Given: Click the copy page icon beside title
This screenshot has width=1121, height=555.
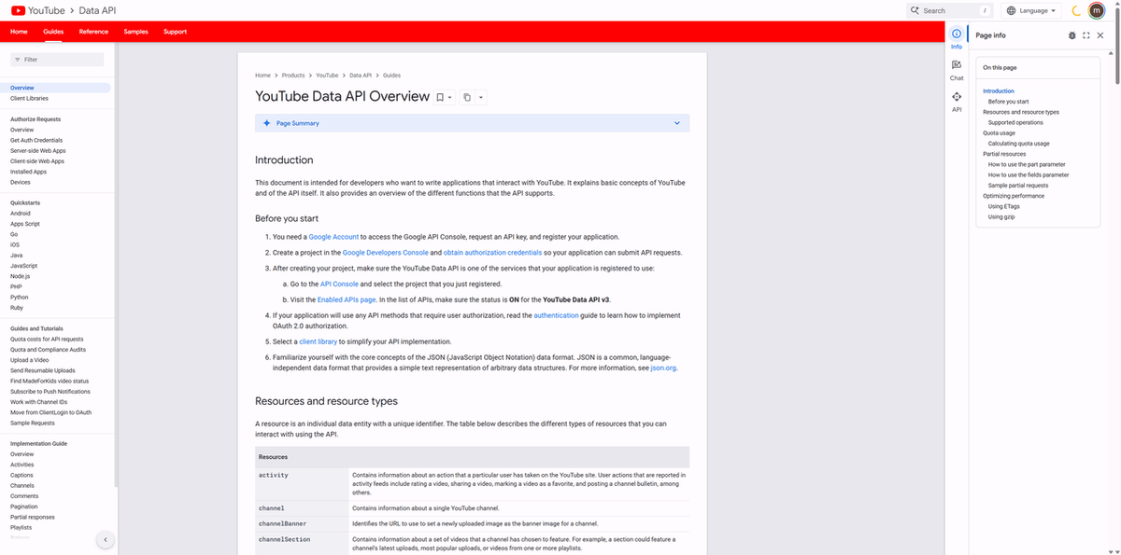Looking at the screenshot, I should [x=466, y=97].
